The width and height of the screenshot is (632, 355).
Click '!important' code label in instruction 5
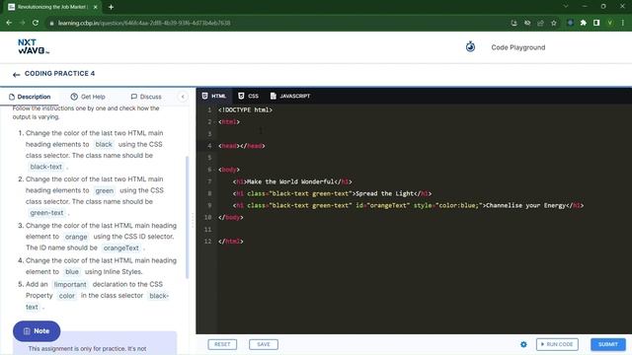tap(70, 285)
